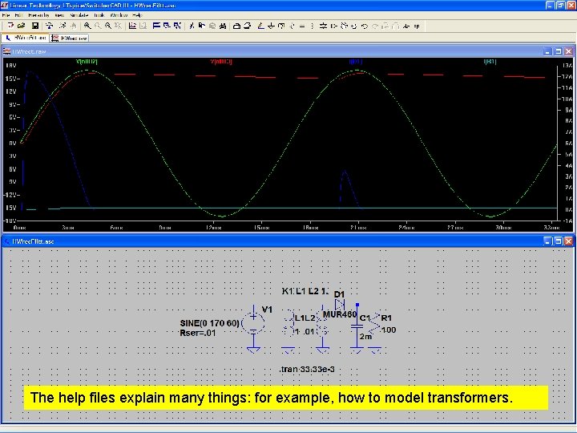This screenshot has width=577, height=433.
Task: Open Find with the binoculars icon
Action: 223,26
